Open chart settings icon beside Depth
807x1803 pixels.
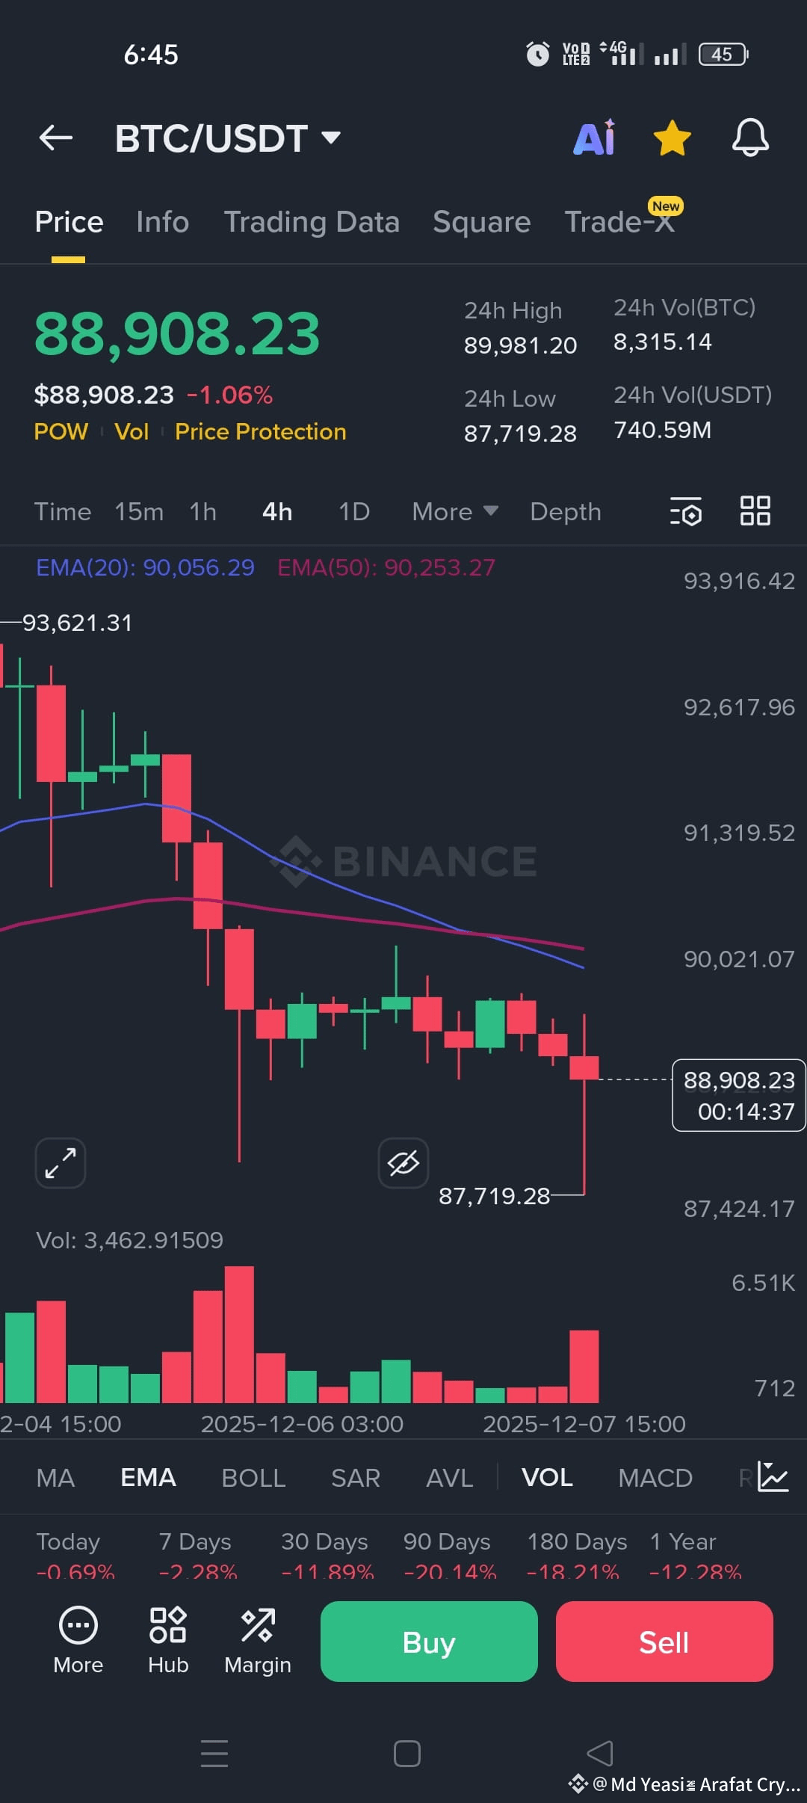tap(686, 511)
